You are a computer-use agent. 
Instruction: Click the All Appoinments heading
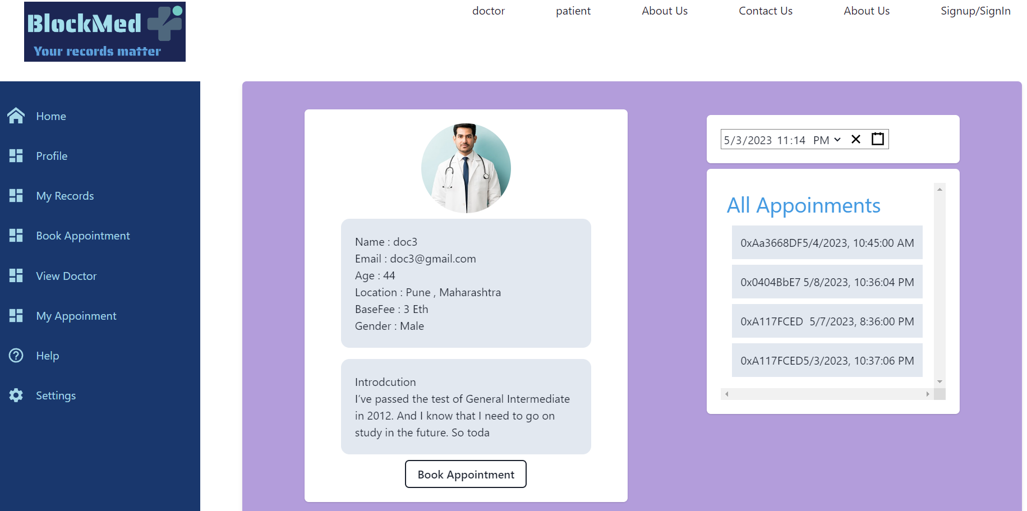pos(803,206)
